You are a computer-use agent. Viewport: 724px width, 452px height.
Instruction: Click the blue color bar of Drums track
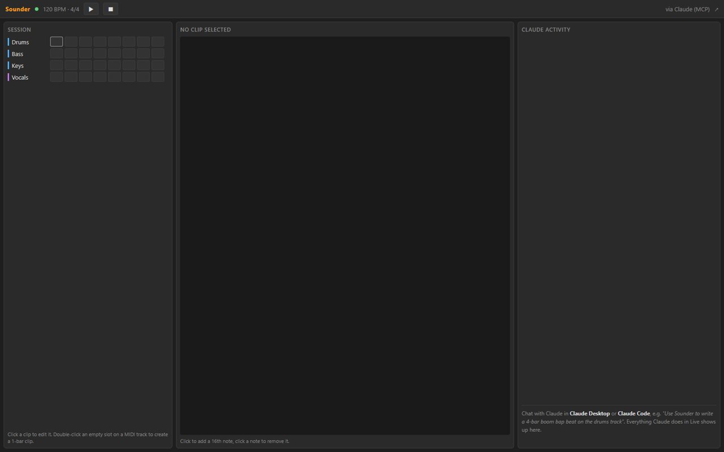[8, 42]
